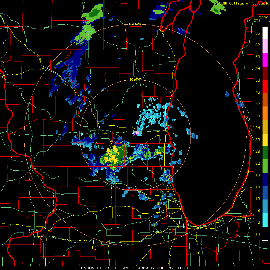Pick the dark orange legend swatch
270x270 pixels.
(265, 100)
